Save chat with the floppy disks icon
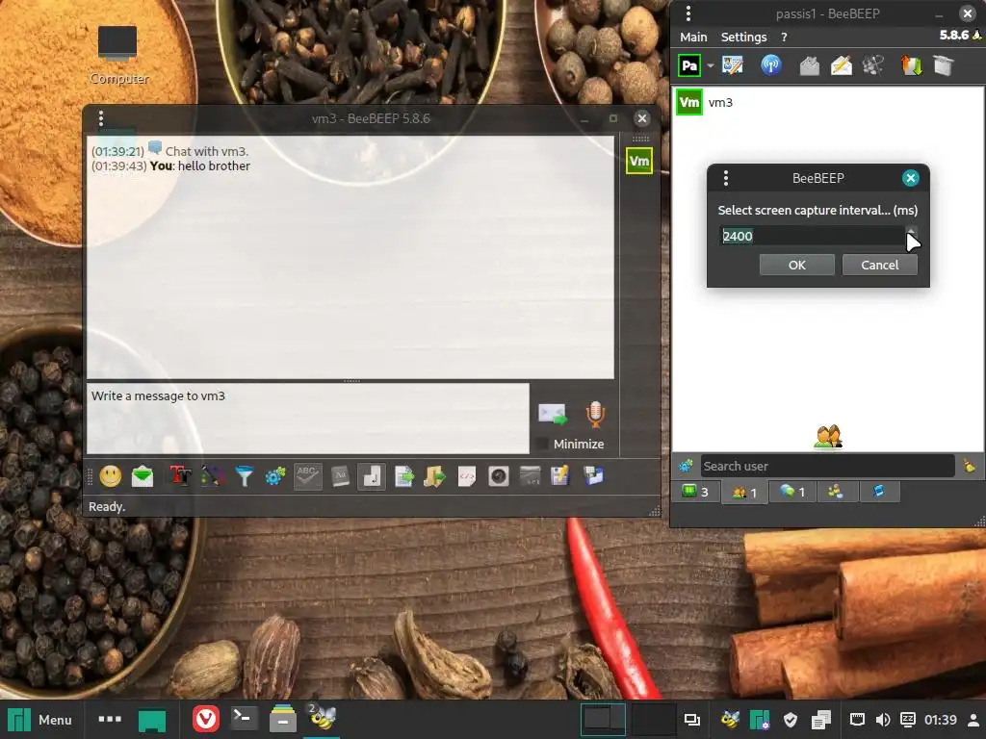Image resolution: width=986 pixels, height=739 pixels. click(x=593, y=476)
